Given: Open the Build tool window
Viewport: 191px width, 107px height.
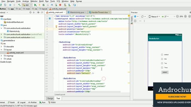Looking at the screenshot, I should [11, 102].
